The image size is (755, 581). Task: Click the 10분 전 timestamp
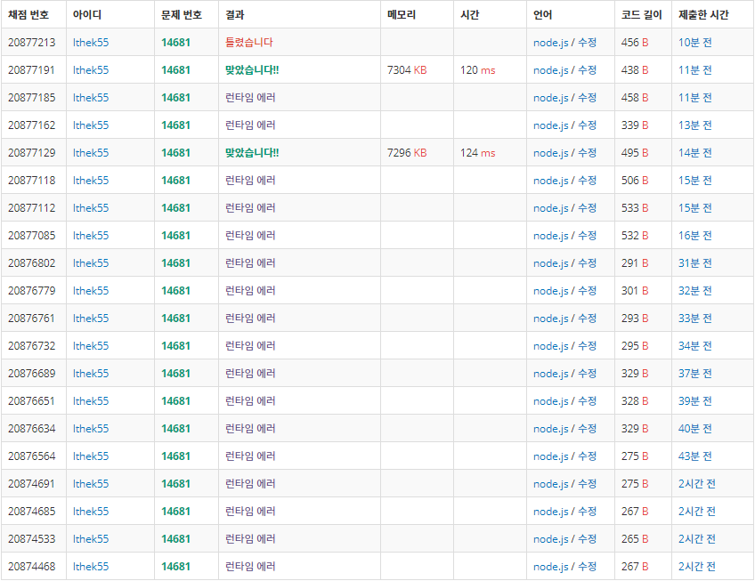pos(694,43)
